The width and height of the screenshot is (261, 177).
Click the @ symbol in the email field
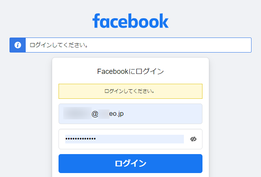[95, 114]
